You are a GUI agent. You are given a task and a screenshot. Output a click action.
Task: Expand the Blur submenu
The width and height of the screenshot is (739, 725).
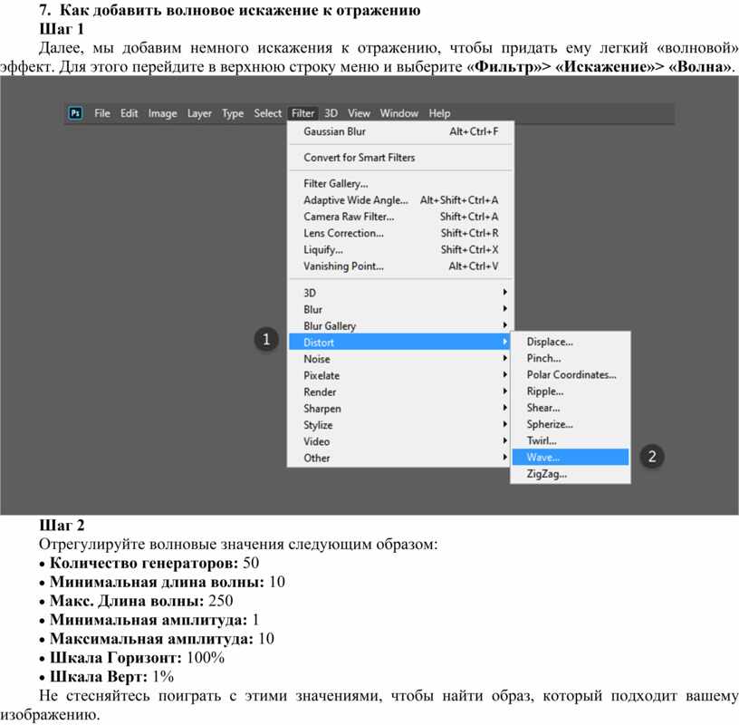tap(399, 309)
